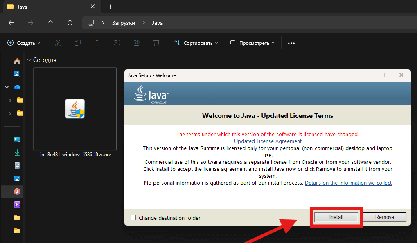Expand the chevron after the PC icon
Image resolution: width=417 pixels, height=243 pixels.
103,23
